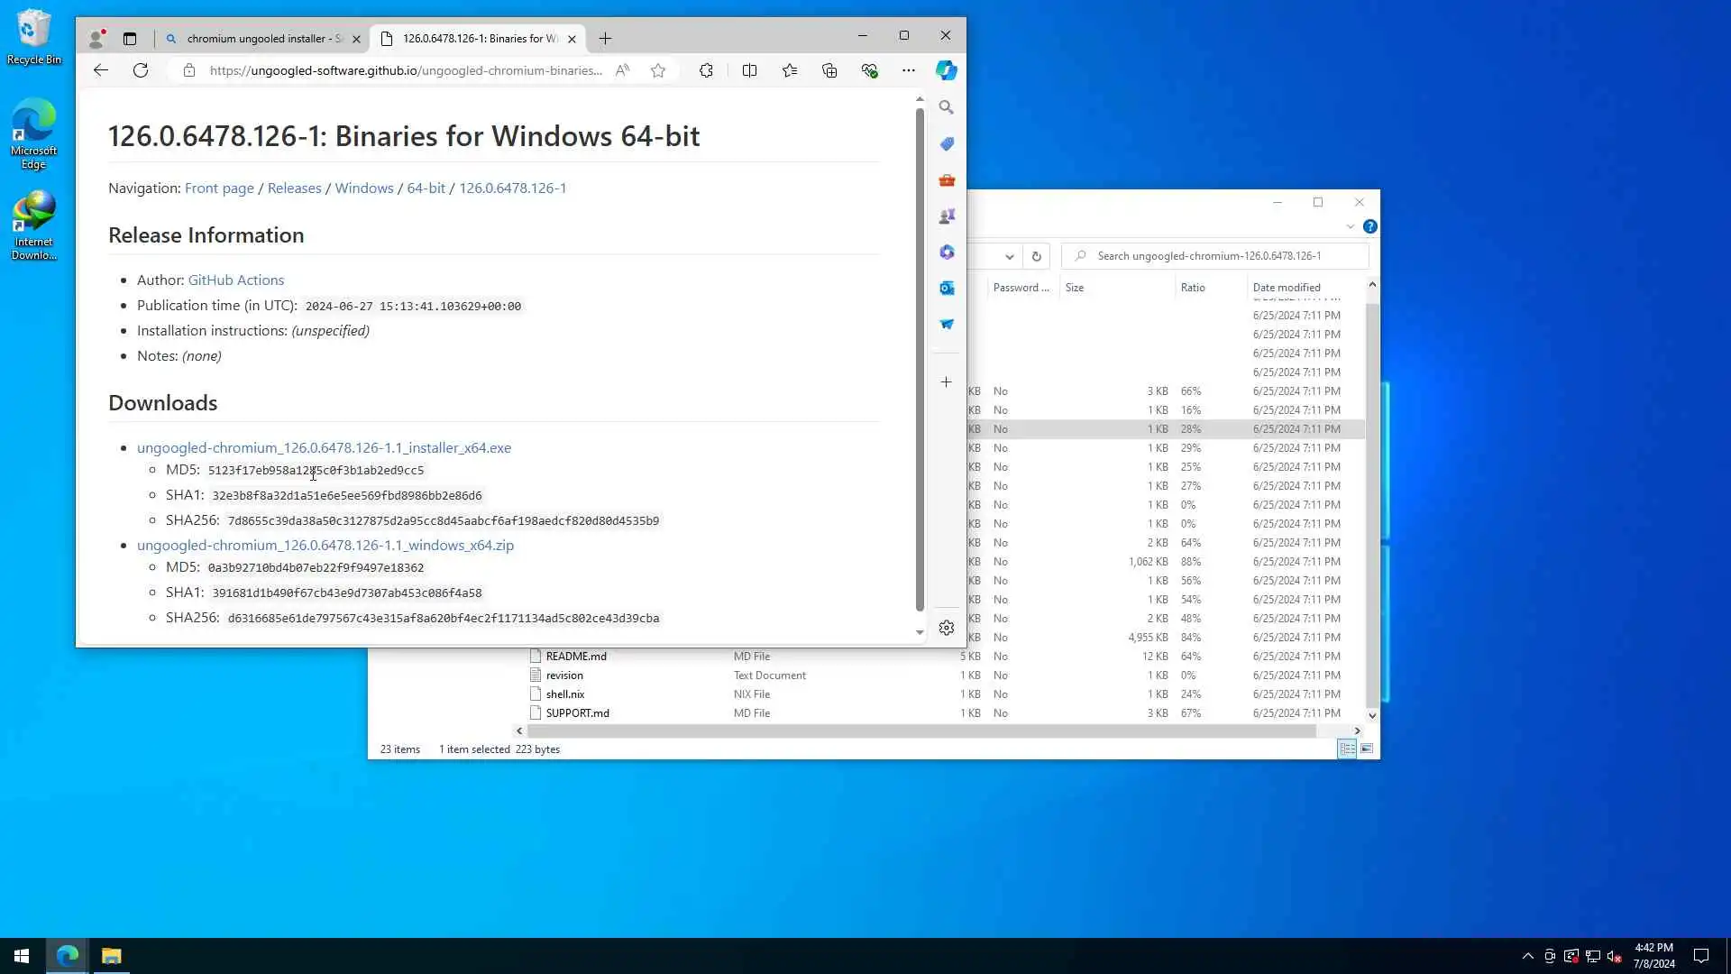1731x974 pixels.
Task: Click the Edge Copilot icon
Action: pyautogui.click(x=946, y=70)
